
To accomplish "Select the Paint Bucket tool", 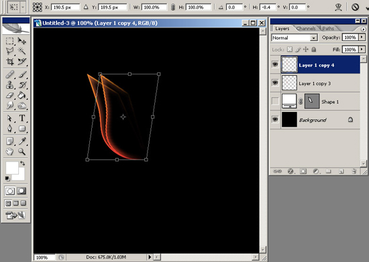I will pyautogui.click(x=22, y=95).
